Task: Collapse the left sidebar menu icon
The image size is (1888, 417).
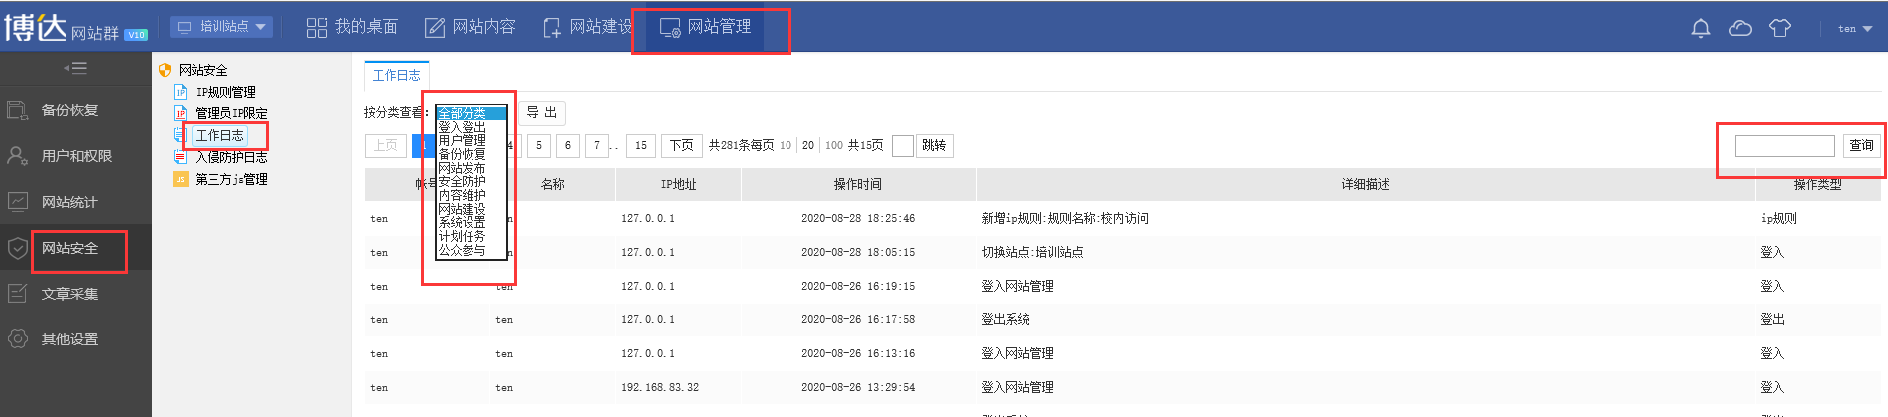Action: pos(75,68)
